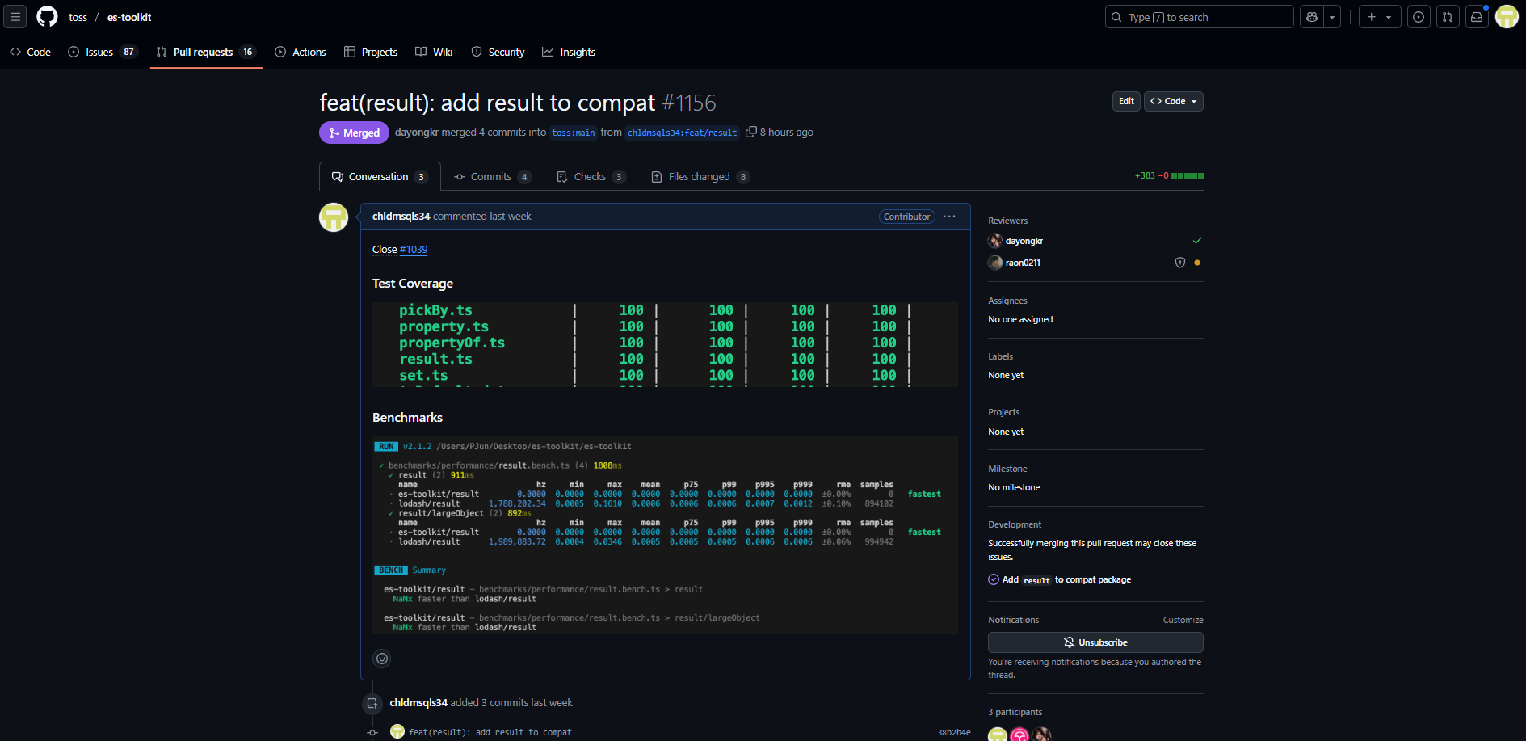Click the Copilot icon in header
Image resolution: width=1526 pixels, height=741 pixels.
coord(1312,17)
